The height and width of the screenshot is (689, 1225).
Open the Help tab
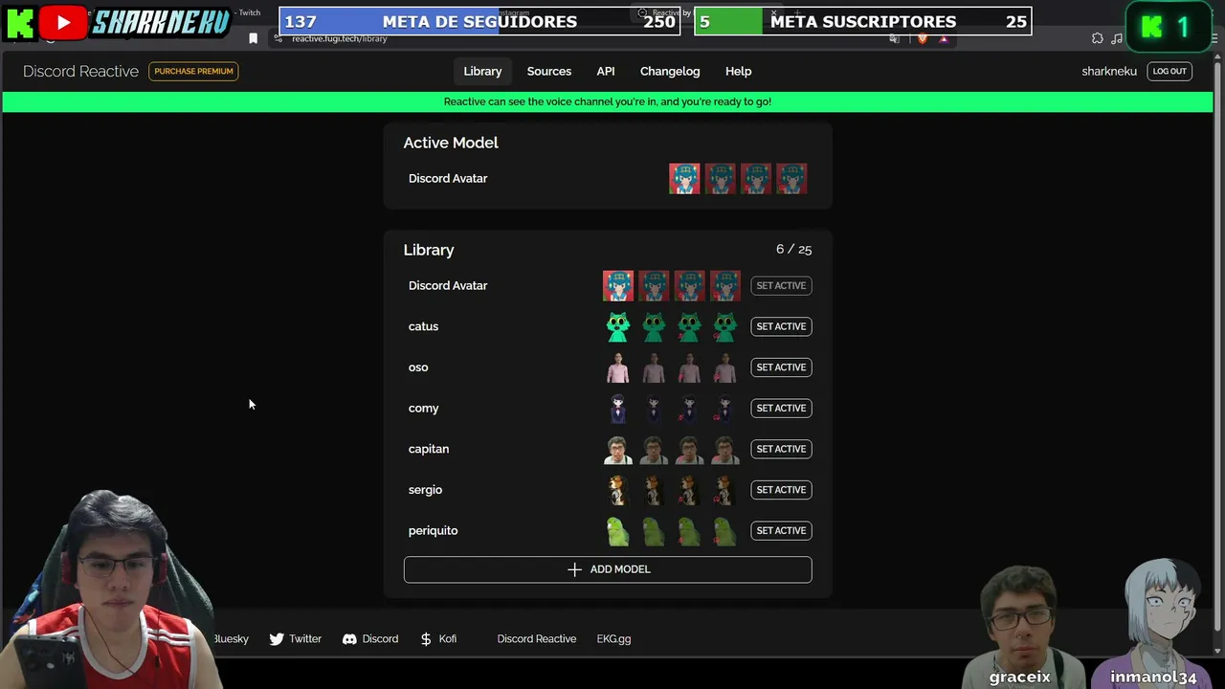click(739, 71)
